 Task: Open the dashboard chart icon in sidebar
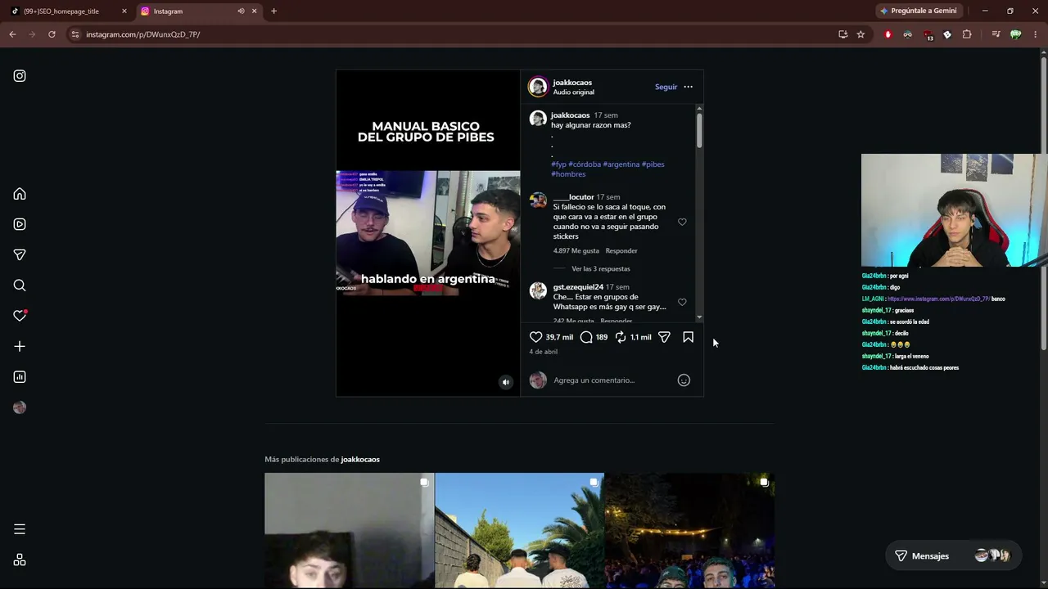pos(20,377)
